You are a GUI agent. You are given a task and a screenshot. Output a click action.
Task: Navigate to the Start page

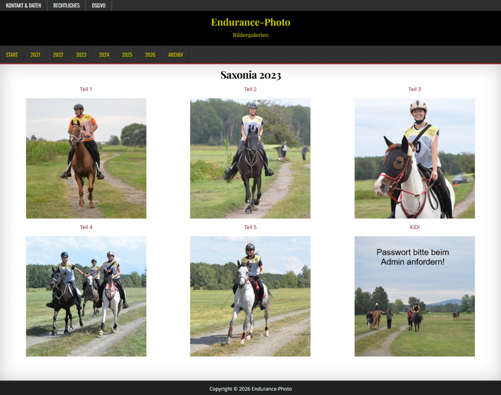(12, 55)
